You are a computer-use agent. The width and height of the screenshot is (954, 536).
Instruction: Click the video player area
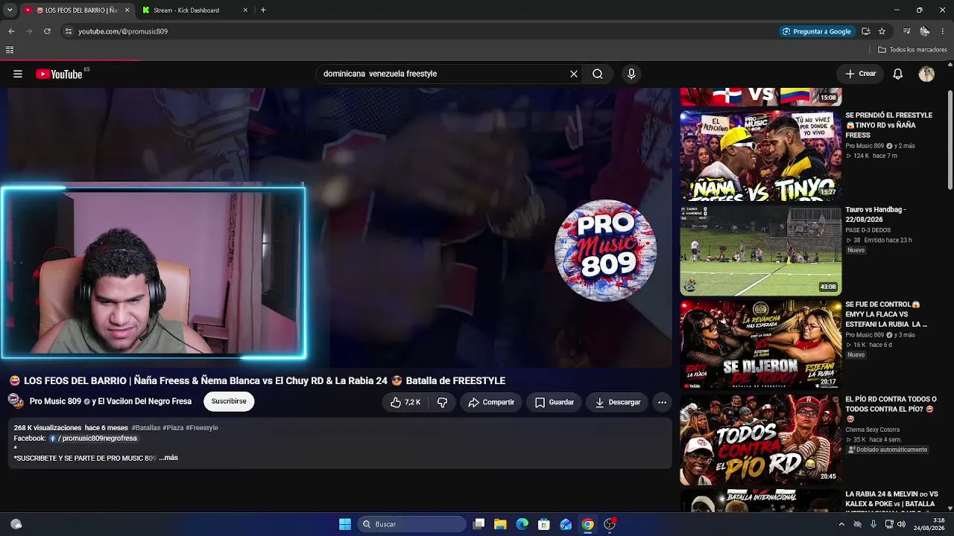click(339, 227)
